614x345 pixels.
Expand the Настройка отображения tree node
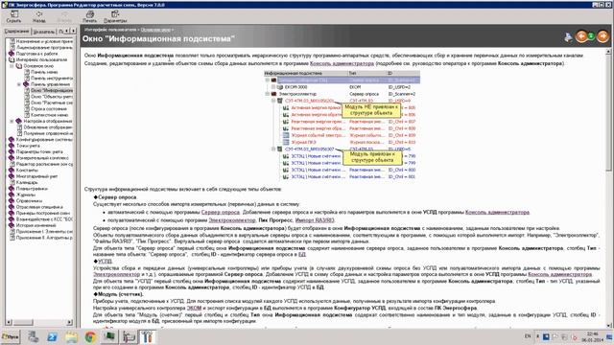click(x=12, y=121)
